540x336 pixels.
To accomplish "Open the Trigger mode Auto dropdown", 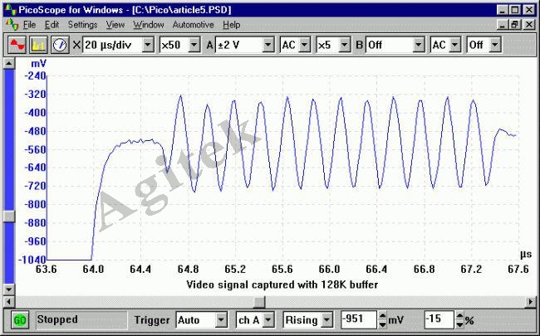I will point(220,319).
